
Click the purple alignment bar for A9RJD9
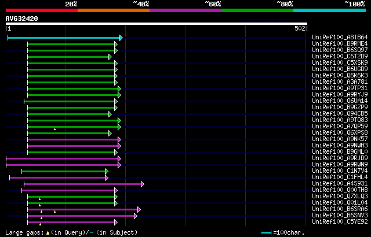[x=62, y=159]
